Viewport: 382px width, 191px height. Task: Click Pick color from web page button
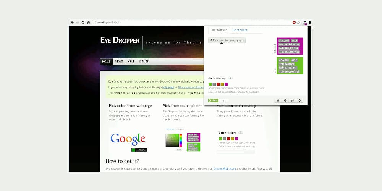(227, 40)
